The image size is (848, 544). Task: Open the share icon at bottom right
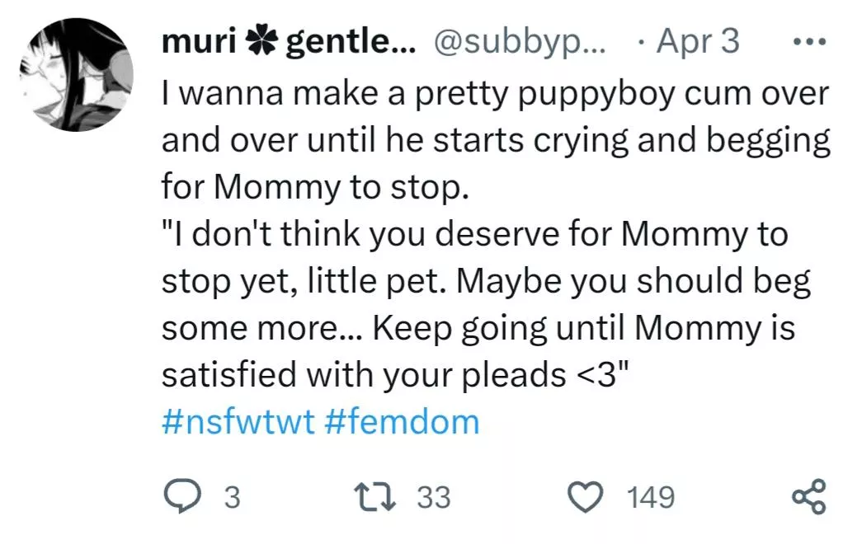808,496
